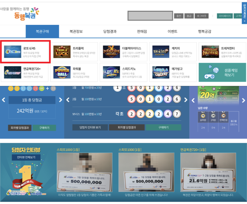Image resolution: width=247 pixels, height=204 pixels.
Task: Open the 복권정보 menu tab
Action: click(76, 31)
